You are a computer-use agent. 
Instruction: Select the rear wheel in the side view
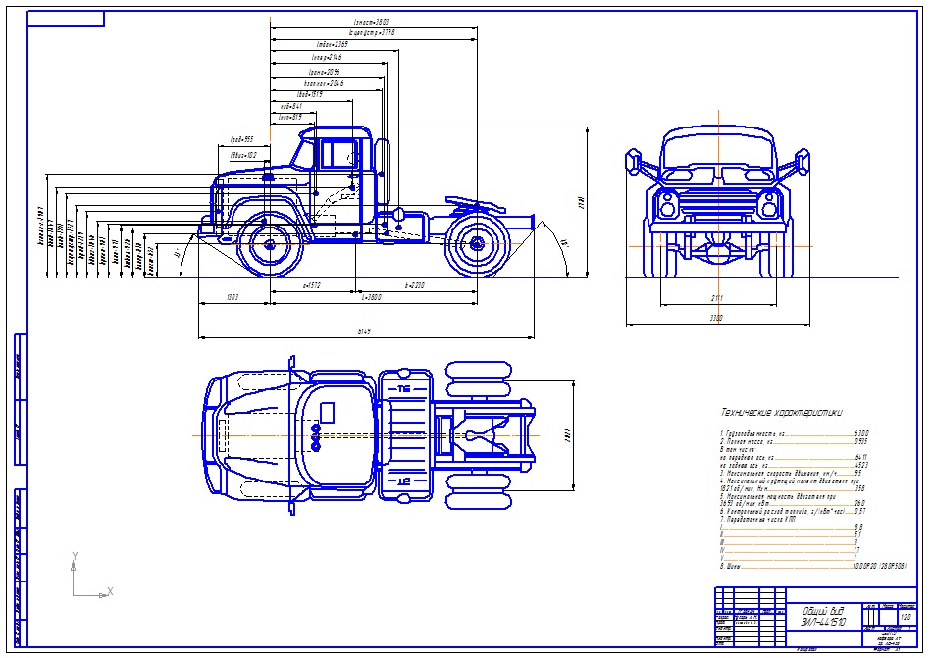pyautogui.click(x=476, y=243)
